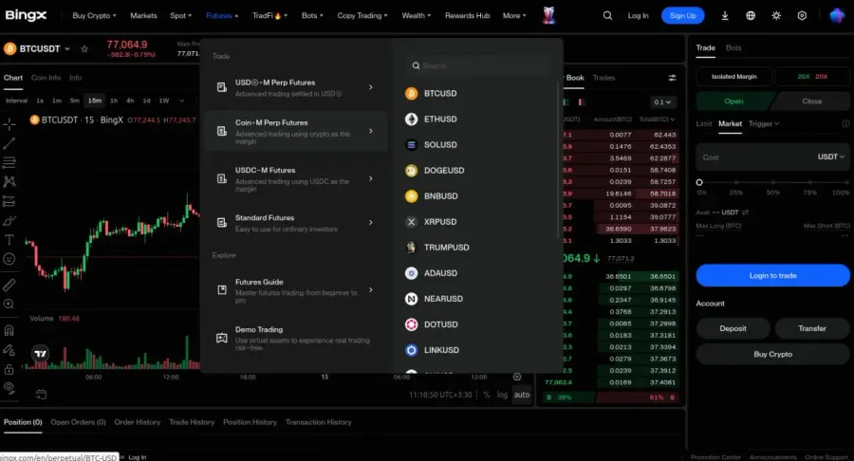Expand USDC-M Futures submenu
Screen dimensions: 854x461
click(x=371, y=178)
